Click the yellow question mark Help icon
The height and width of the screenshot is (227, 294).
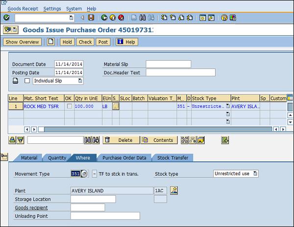click(x=224, y=18)
